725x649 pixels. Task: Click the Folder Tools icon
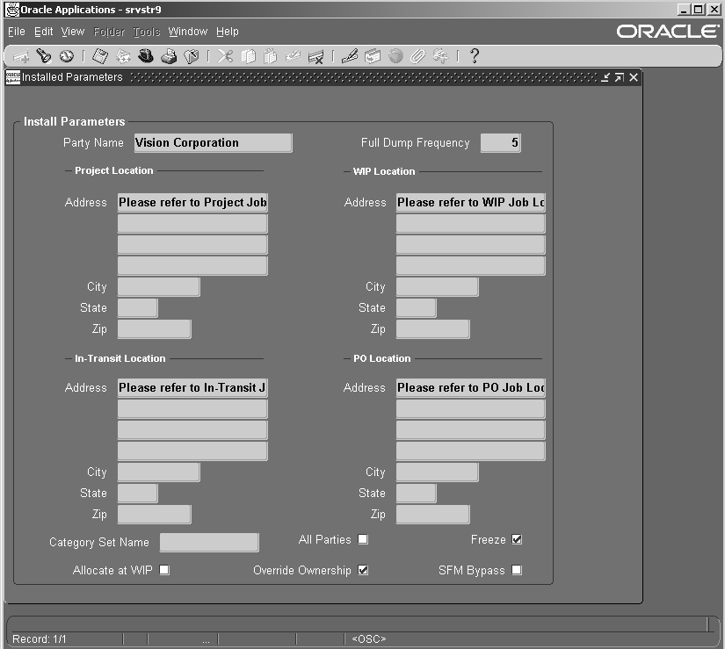(x=440, y=56)
